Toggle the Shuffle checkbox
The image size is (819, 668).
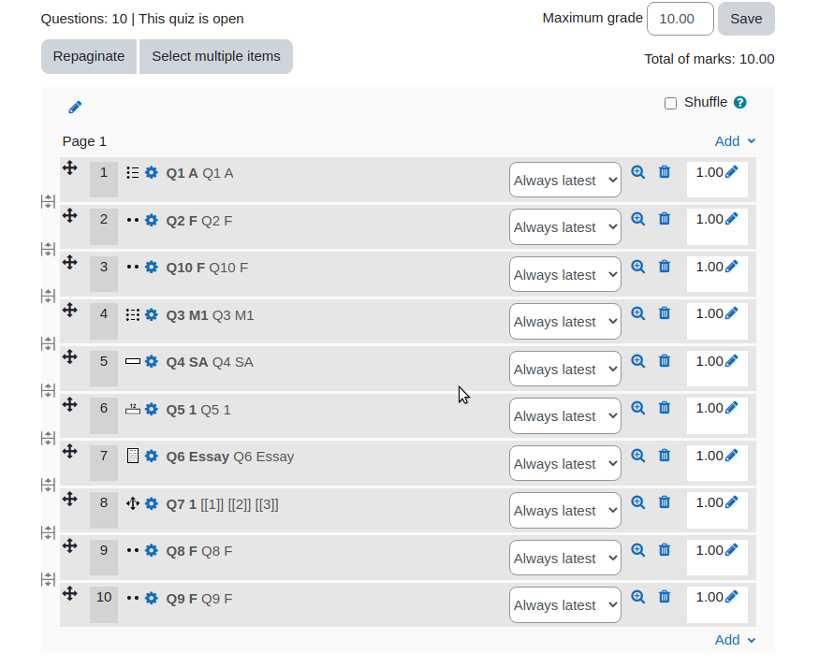(x=671, y=104)
